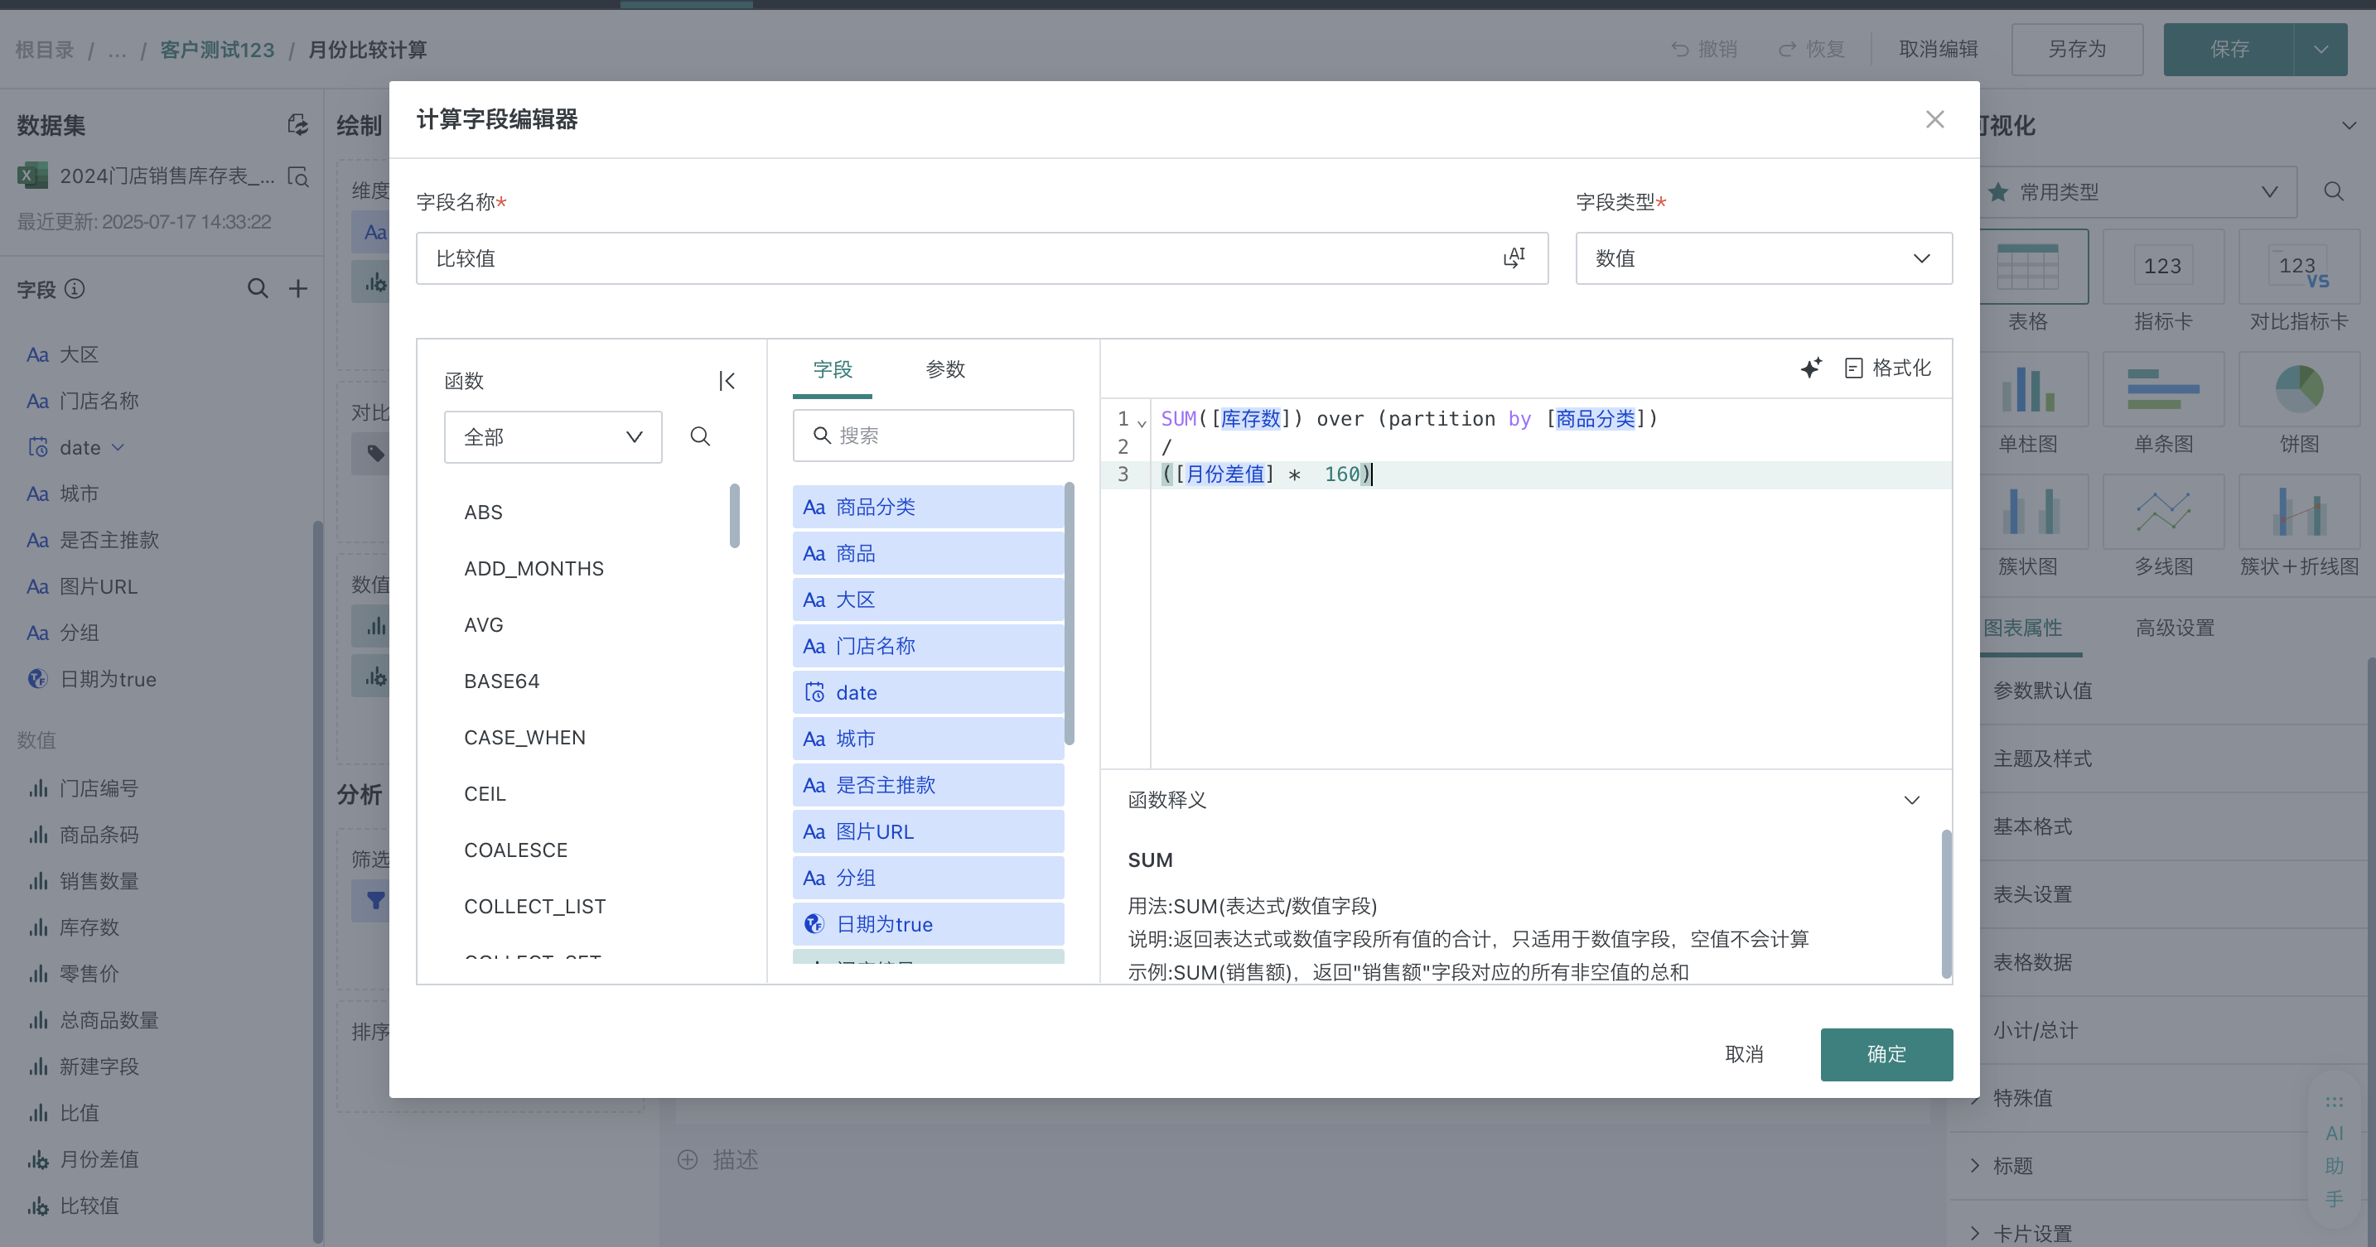Collapse the 函数 function panel
This screenshot has height=1247, width=2376.
(x=727, y=380)
